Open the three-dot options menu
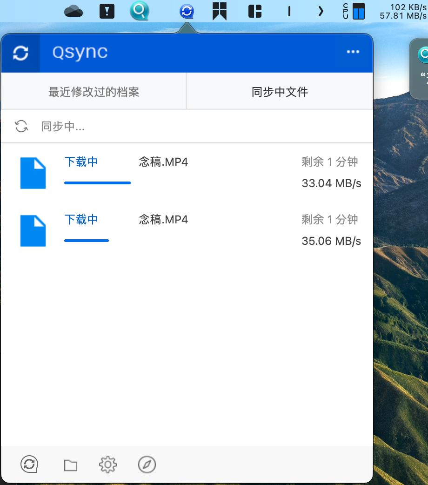The width and height of the screenshot is (428, 485). coord(353,52)
